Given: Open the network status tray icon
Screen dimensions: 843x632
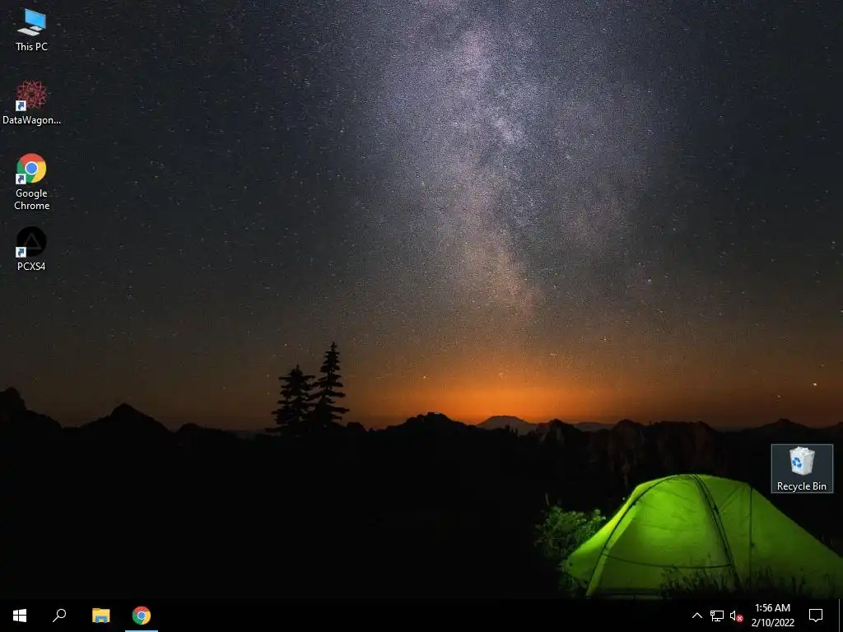Looking at the screenshot, I should point(717,616).
